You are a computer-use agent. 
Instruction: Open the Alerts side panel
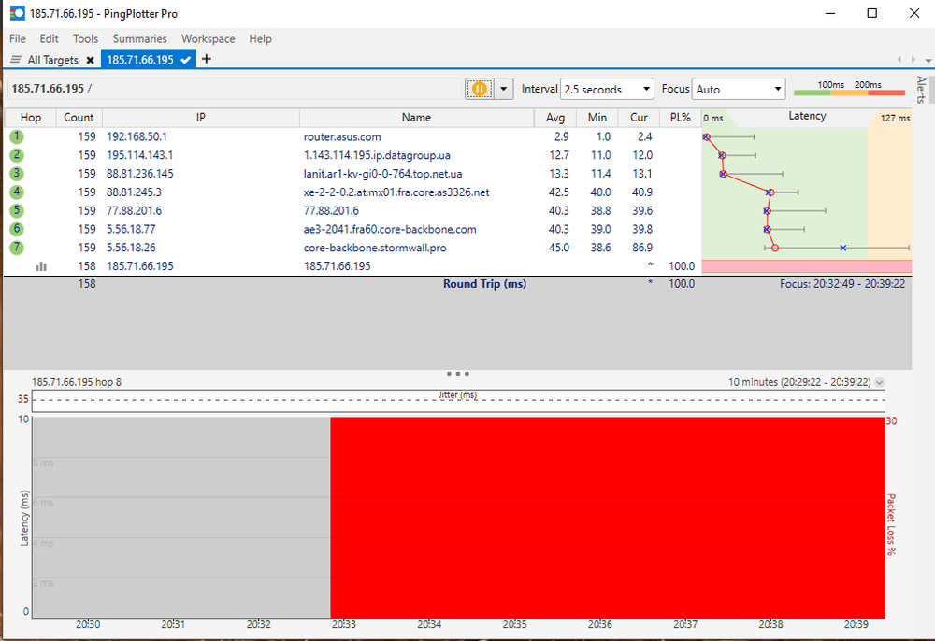point(921,91)
